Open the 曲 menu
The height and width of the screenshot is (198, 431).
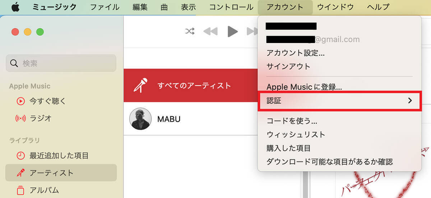click(x=164, y=7)
